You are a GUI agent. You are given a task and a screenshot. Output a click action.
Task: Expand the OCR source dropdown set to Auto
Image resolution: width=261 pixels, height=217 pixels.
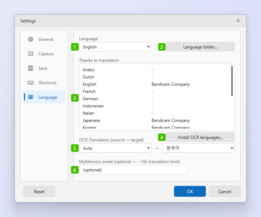tap(115, 148)
